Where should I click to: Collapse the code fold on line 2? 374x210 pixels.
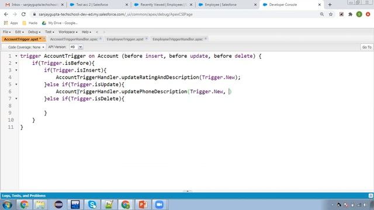pyautogui.click(x=16, y=63)
